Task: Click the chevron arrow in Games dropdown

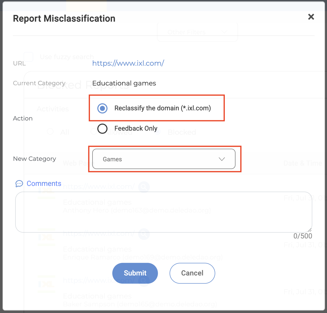Action: tap(222, 159)
